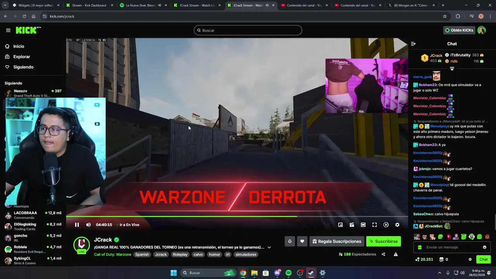Toggle notification bell for JCrack
This screenshot has height=279, width=496.
[289, 241]
